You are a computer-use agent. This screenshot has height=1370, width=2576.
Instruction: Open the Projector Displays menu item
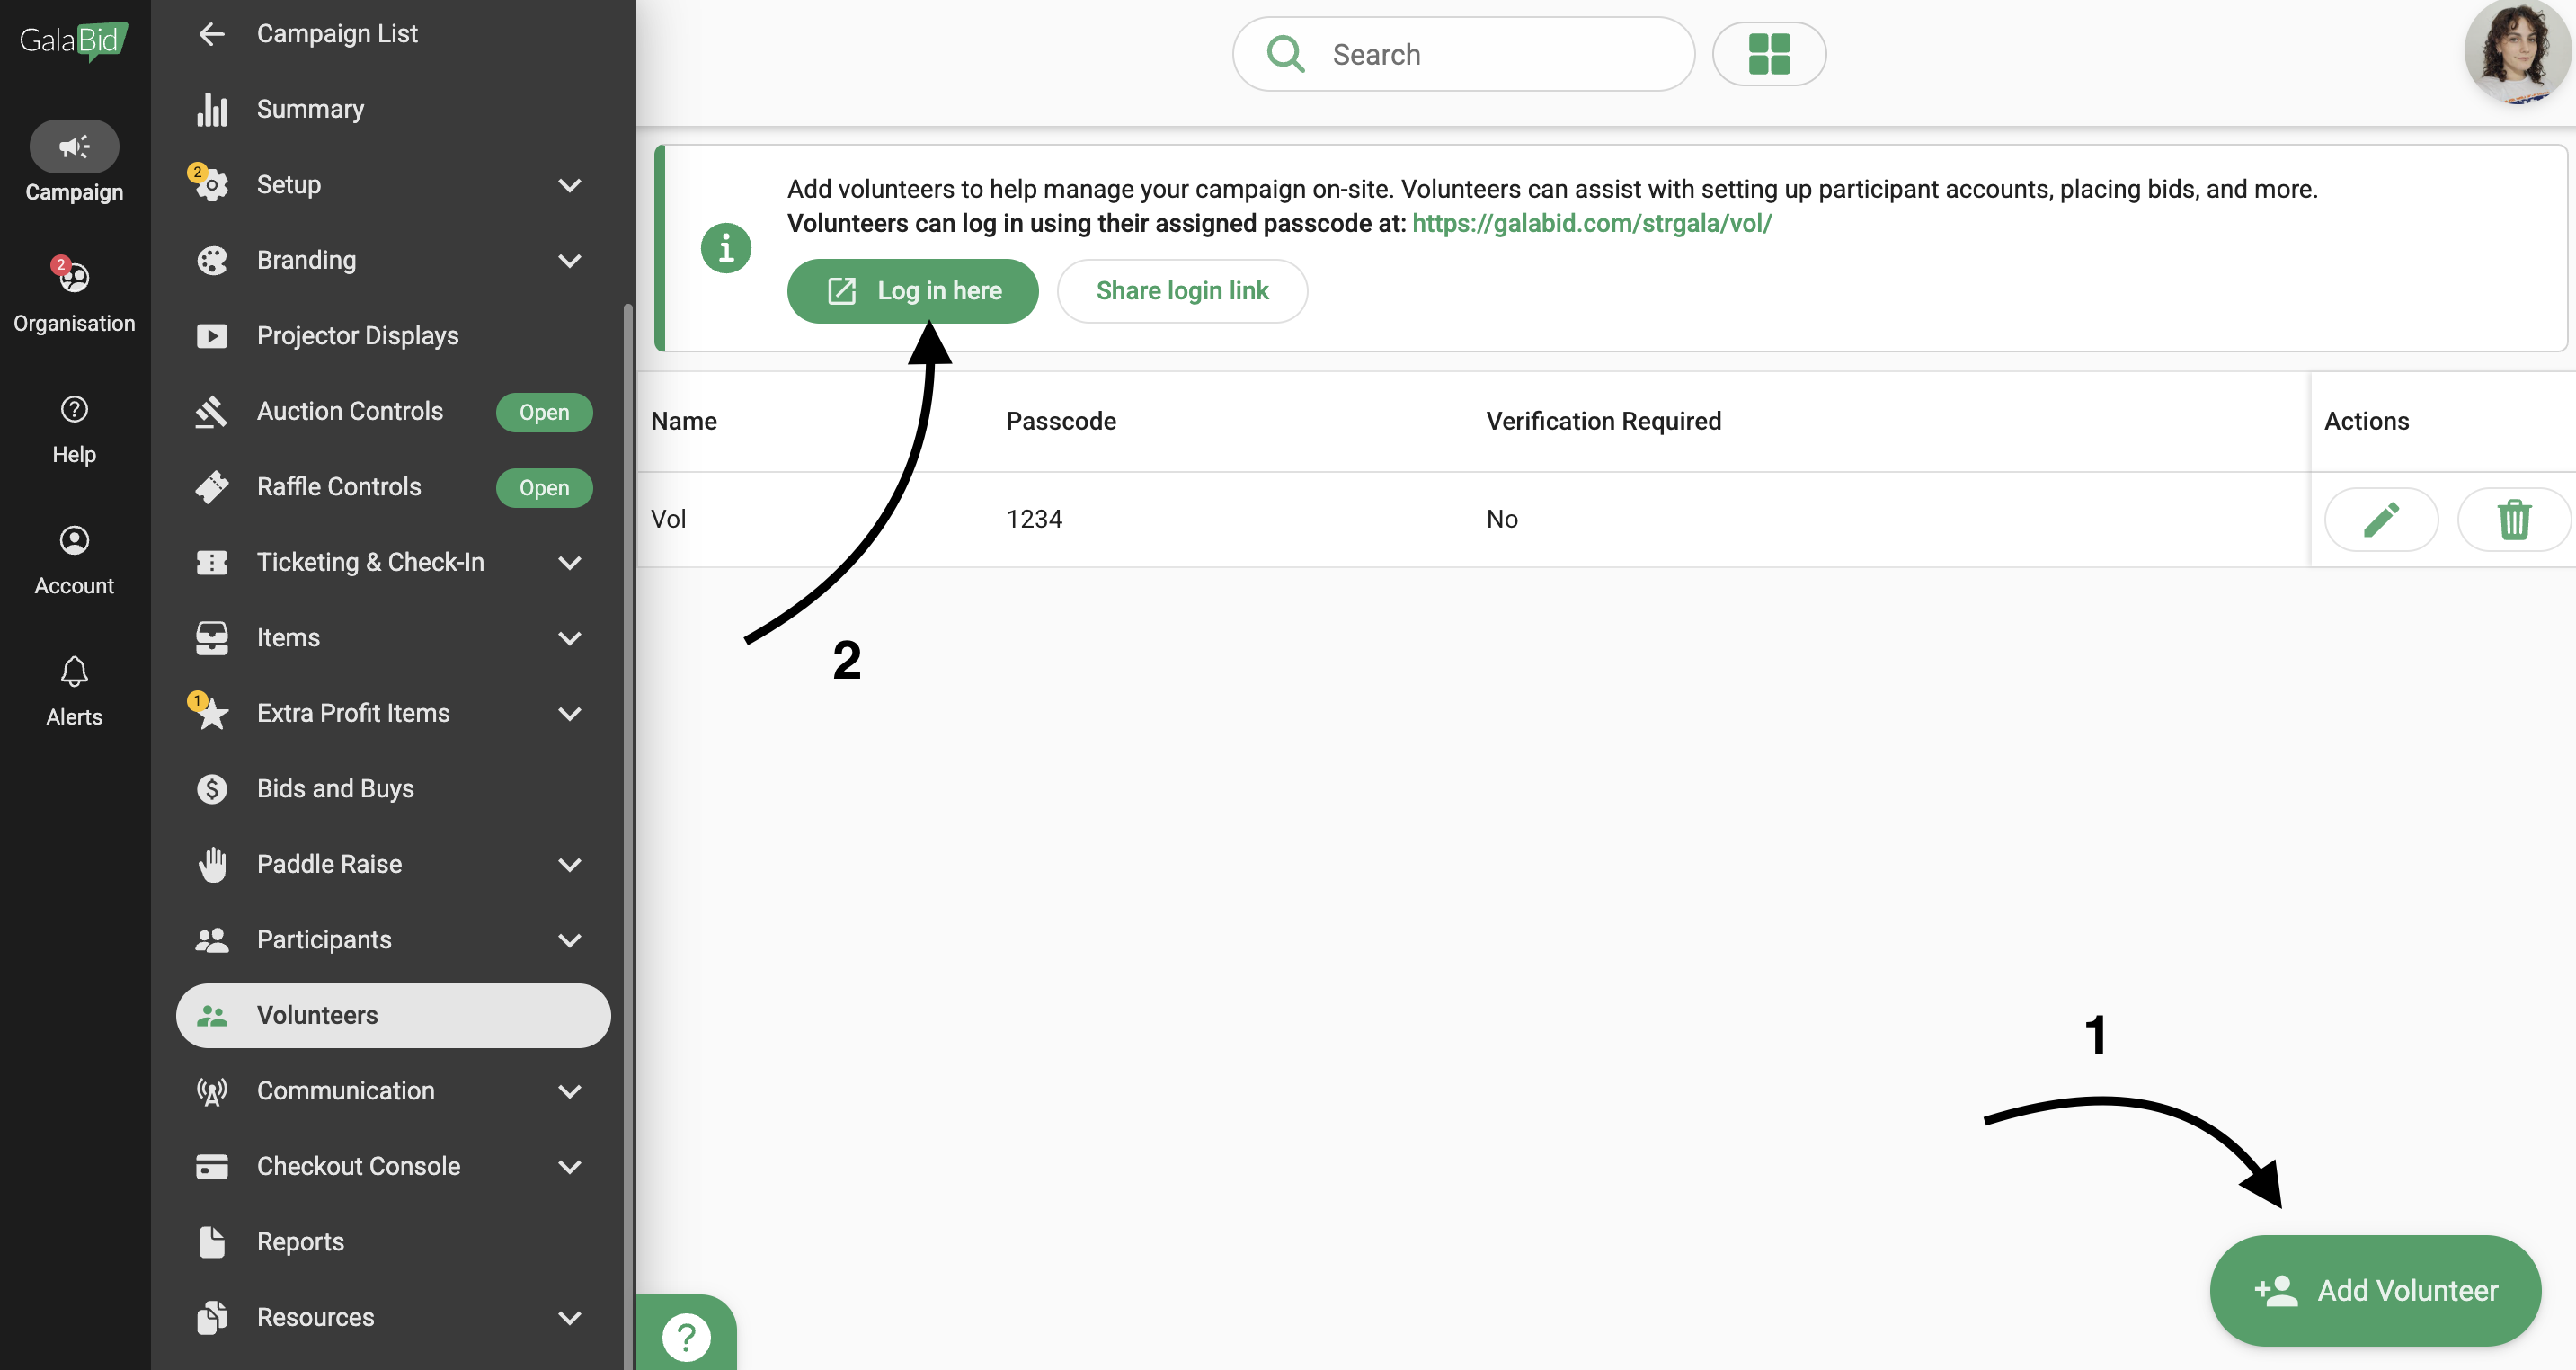357,336
